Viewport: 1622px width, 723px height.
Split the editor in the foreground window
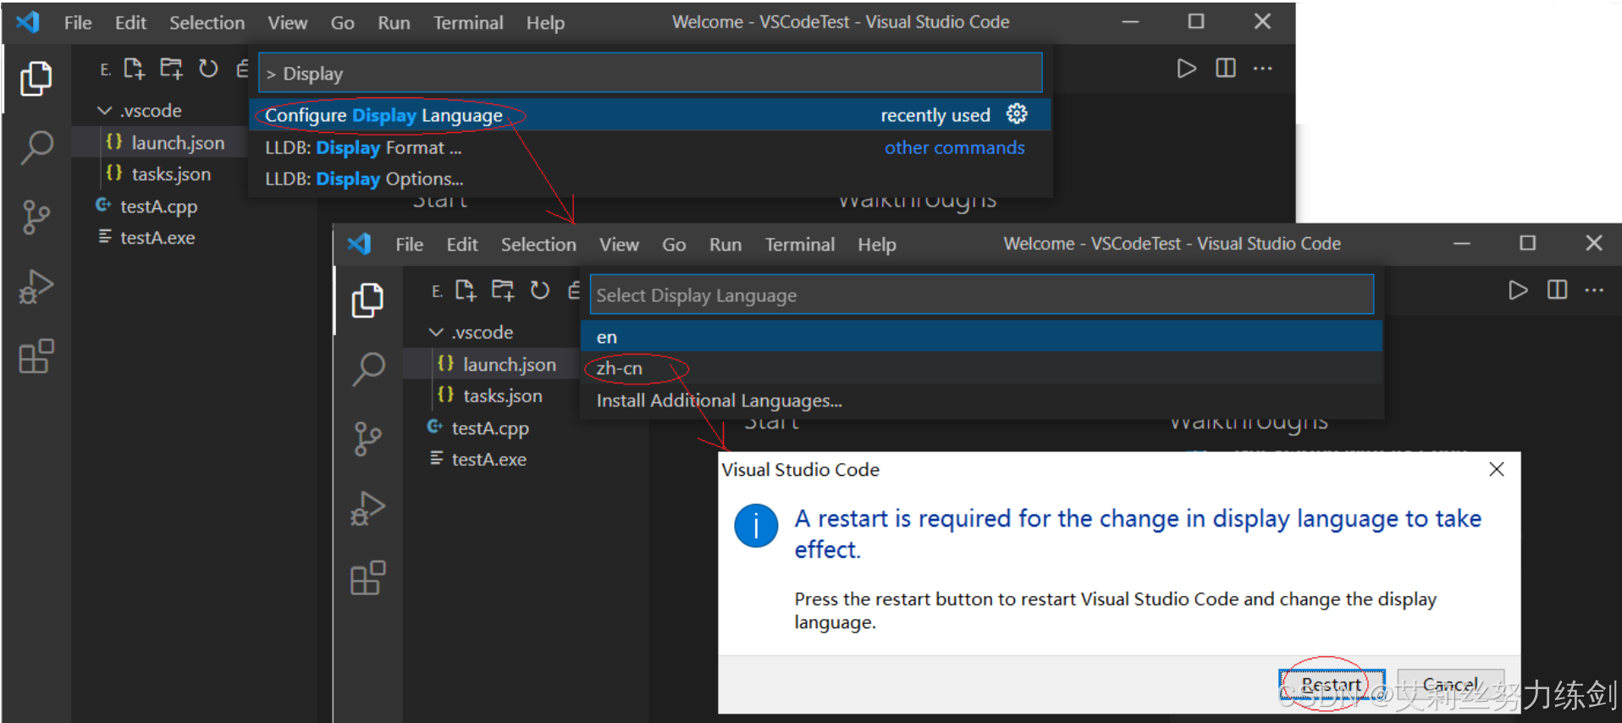tap(1557, 290)
